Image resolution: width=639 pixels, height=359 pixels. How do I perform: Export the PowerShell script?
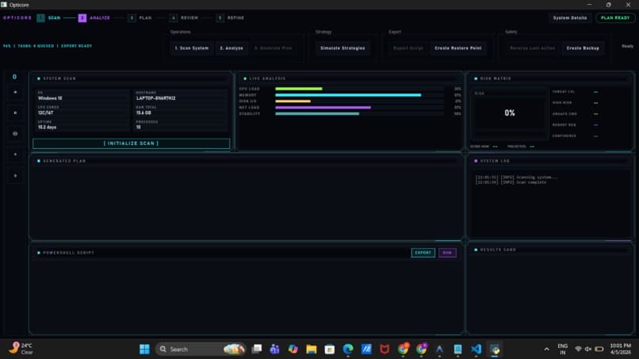(x=423, y=253)
